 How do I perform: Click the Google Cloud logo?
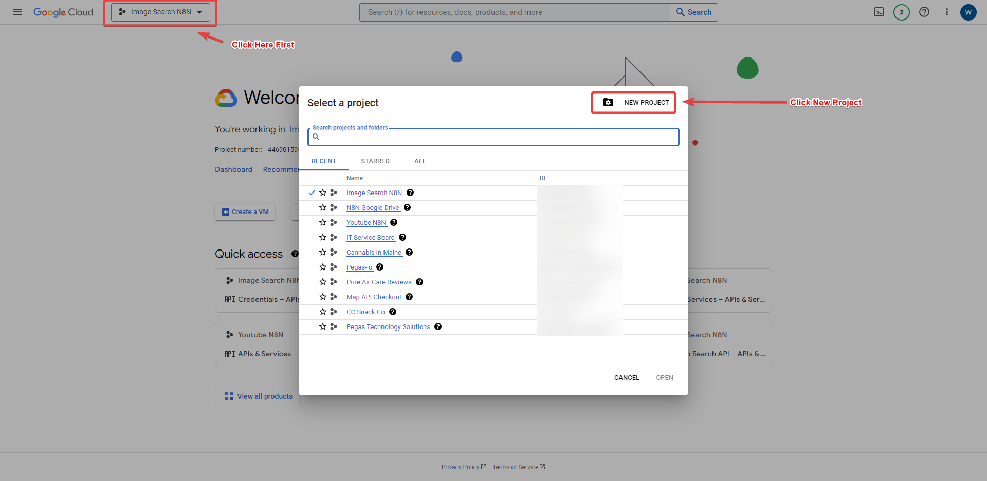tap(63, 12)
